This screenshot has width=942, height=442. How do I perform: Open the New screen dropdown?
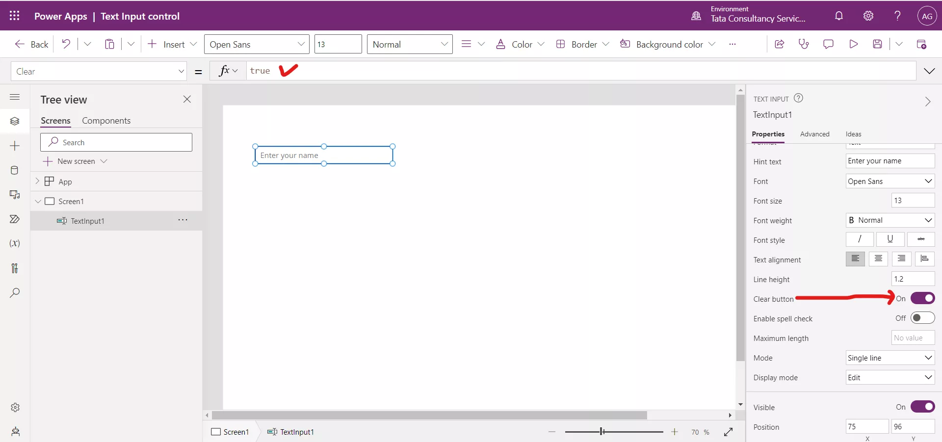click(76, 161)
